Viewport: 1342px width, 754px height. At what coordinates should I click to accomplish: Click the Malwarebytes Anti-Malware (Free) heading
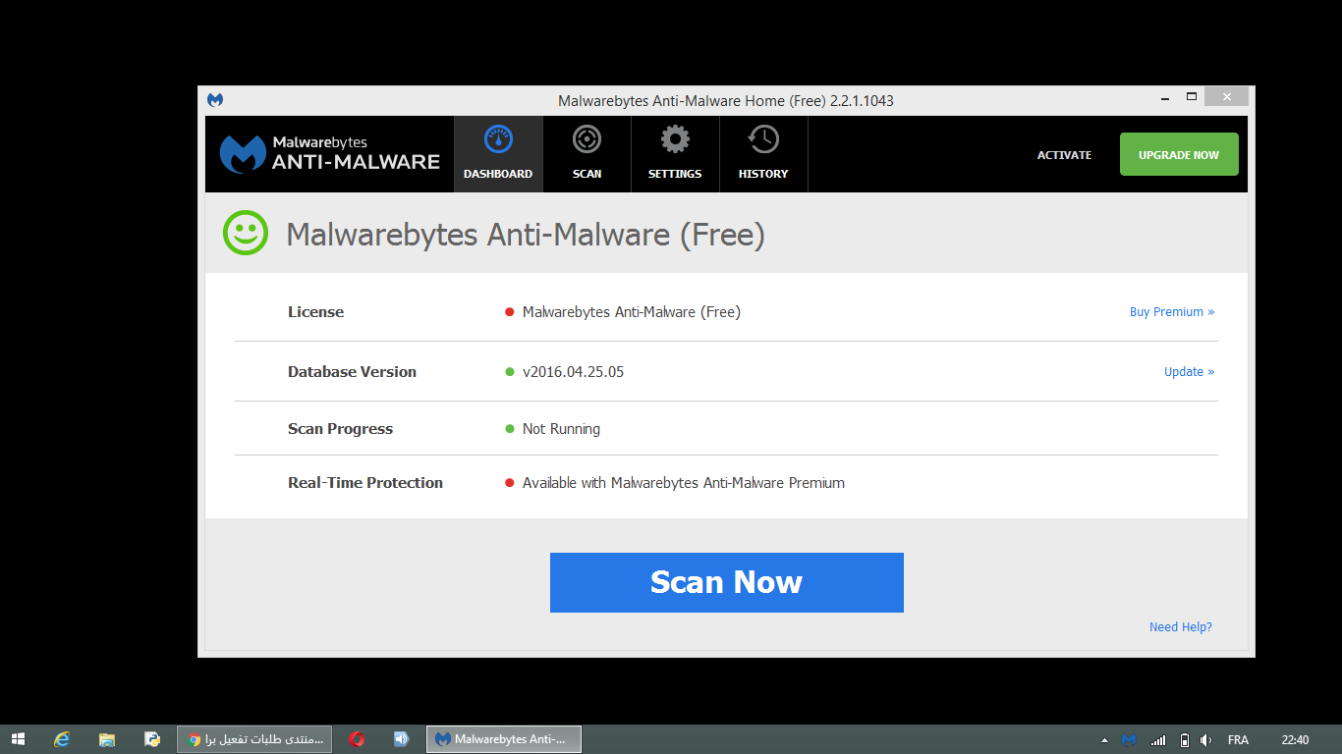(526, 235)
